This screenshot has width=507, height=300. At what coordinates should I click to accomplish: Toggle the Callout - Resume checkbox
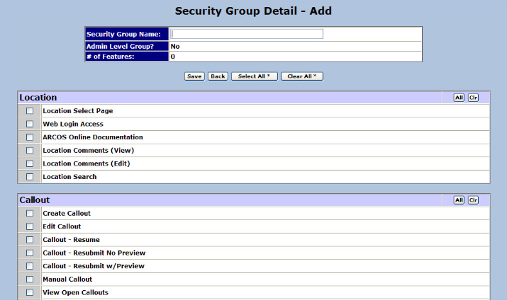click(30, 240)
